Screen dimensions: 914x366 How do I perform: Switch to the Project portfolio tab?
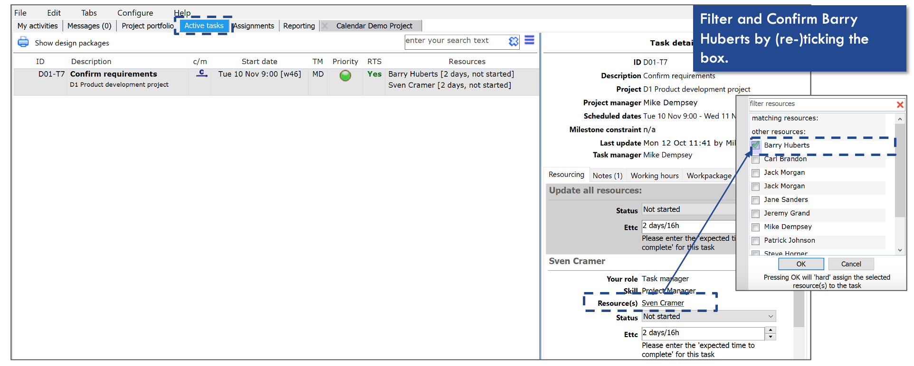tap(147, 26)
